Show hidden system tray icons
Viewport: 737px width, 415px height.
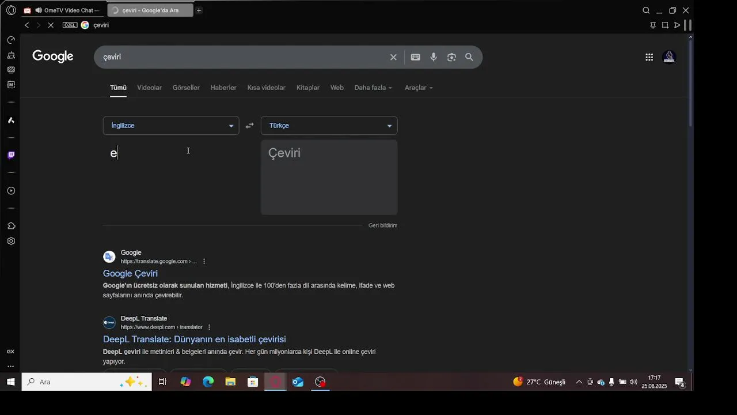click(x=579, y=382)
